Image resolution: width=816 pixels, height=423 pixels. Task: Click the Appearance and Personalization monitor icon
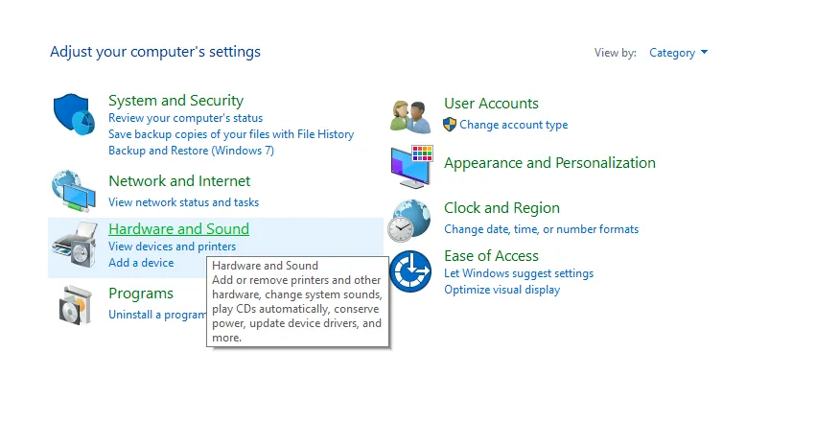tap(411, 167)
